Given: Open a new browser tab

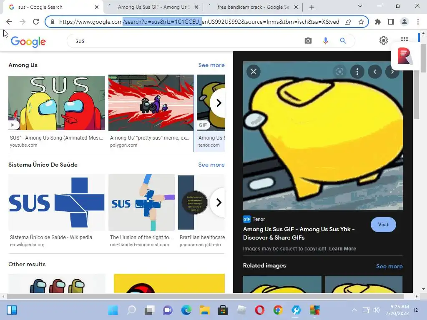Looking at the screenshot, I should 312,7.
